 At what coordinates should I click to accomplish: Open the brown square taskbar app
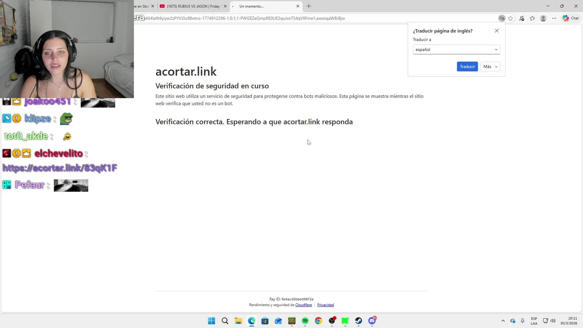[x=291, y=321]
